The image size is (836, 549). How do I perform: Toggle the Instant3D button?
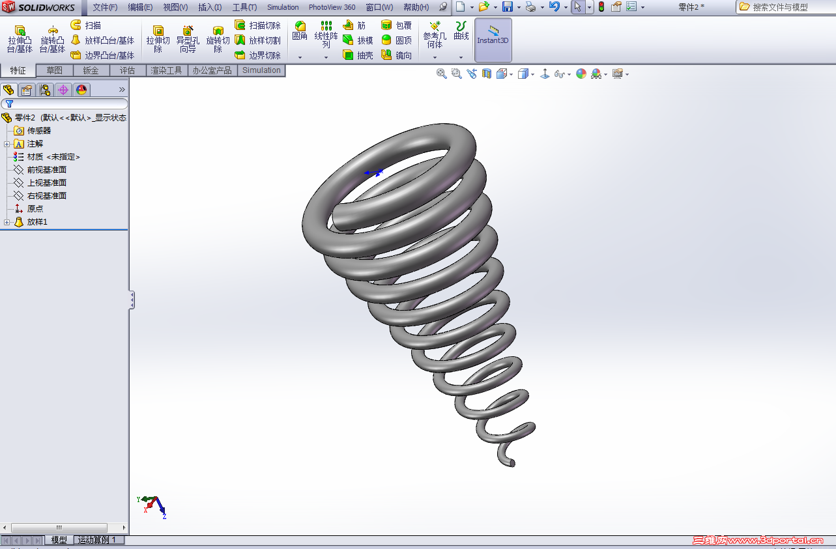[x=493, y=40]
